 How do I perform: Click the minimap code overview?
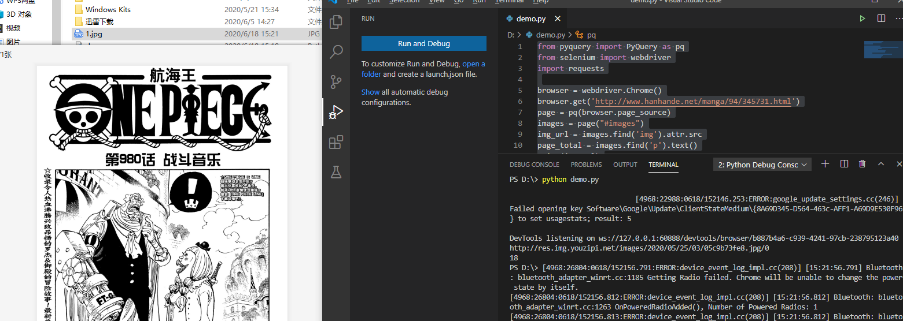(x=883, y=50)
